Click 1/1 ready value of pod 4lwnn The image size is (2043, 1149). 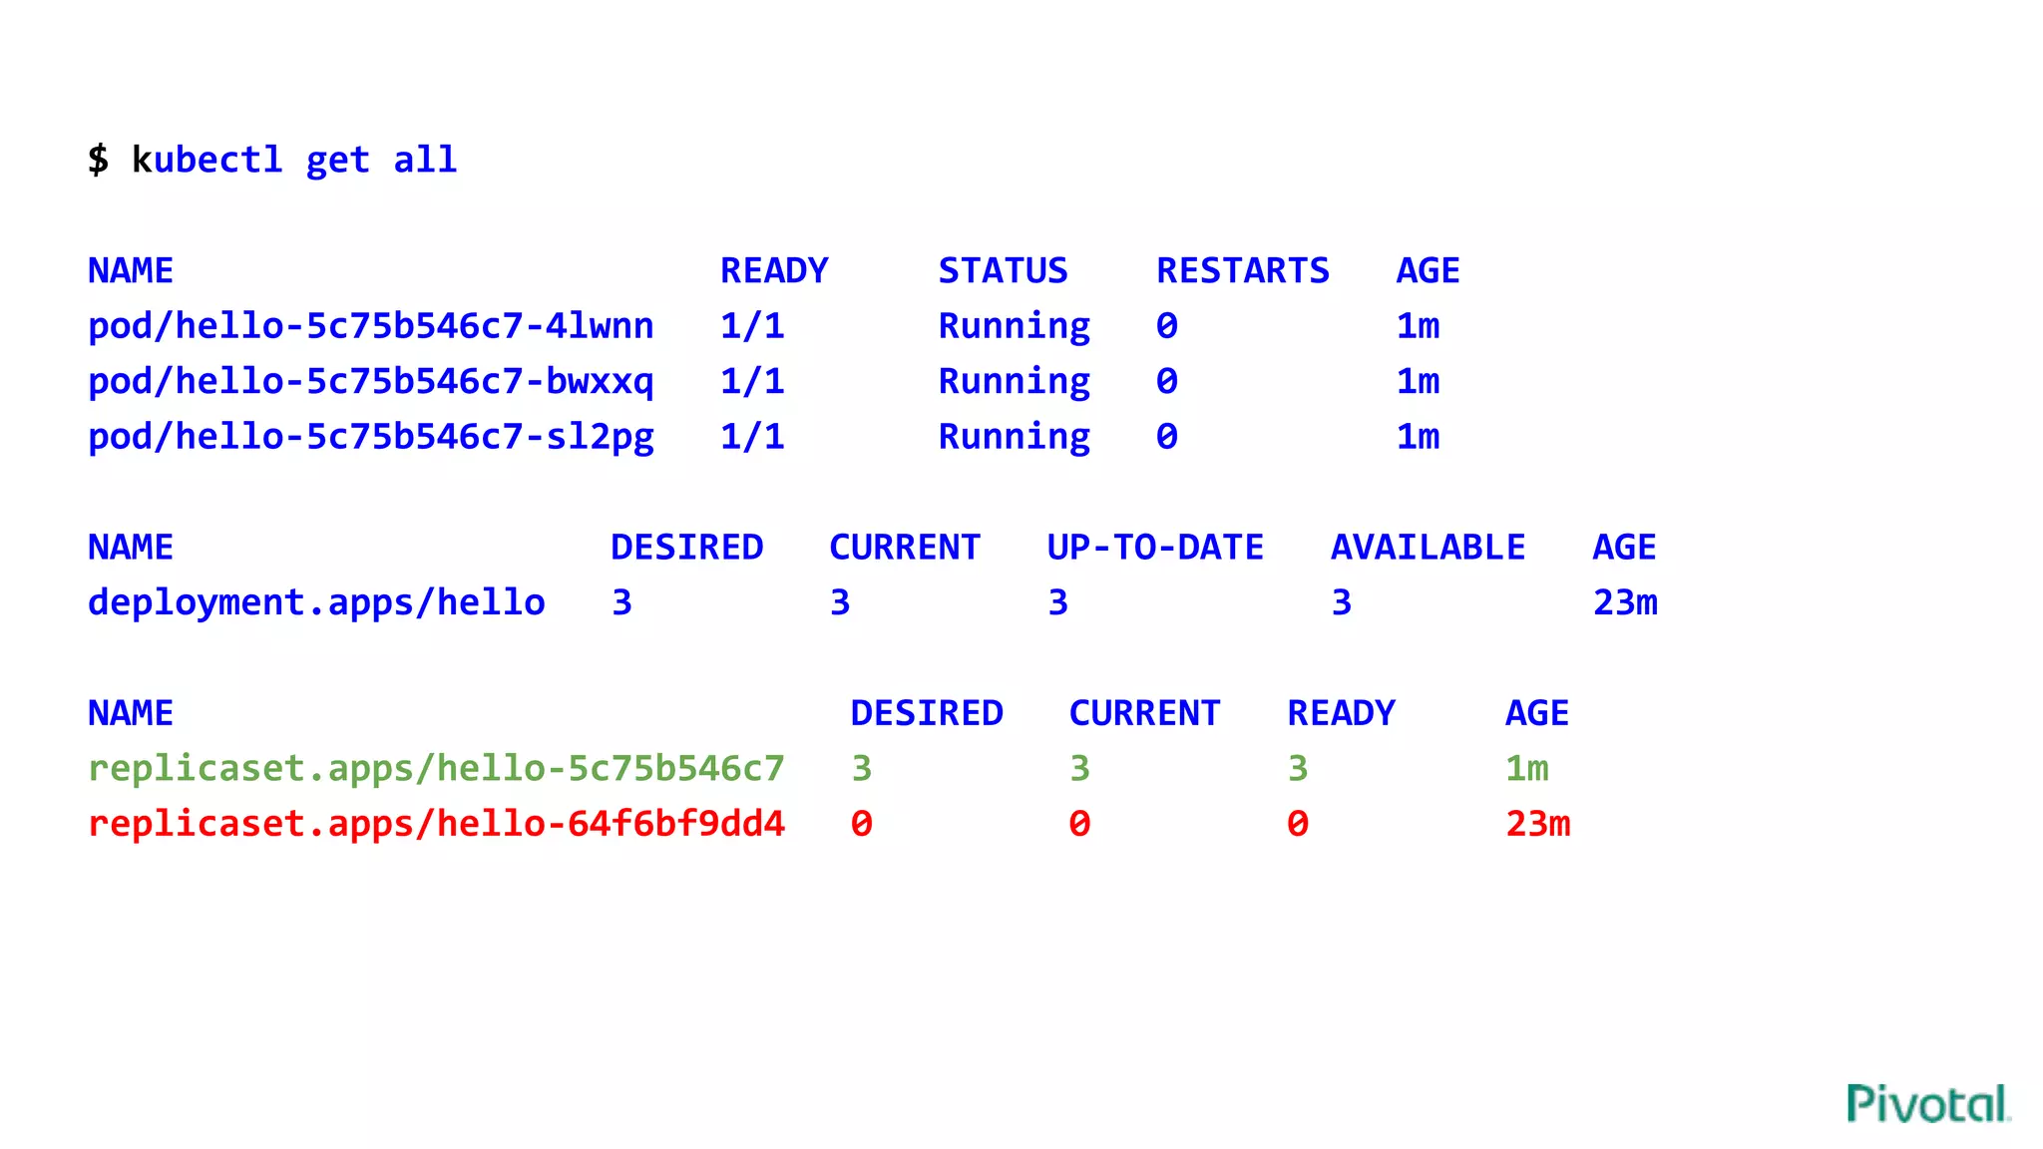(752, 326)
